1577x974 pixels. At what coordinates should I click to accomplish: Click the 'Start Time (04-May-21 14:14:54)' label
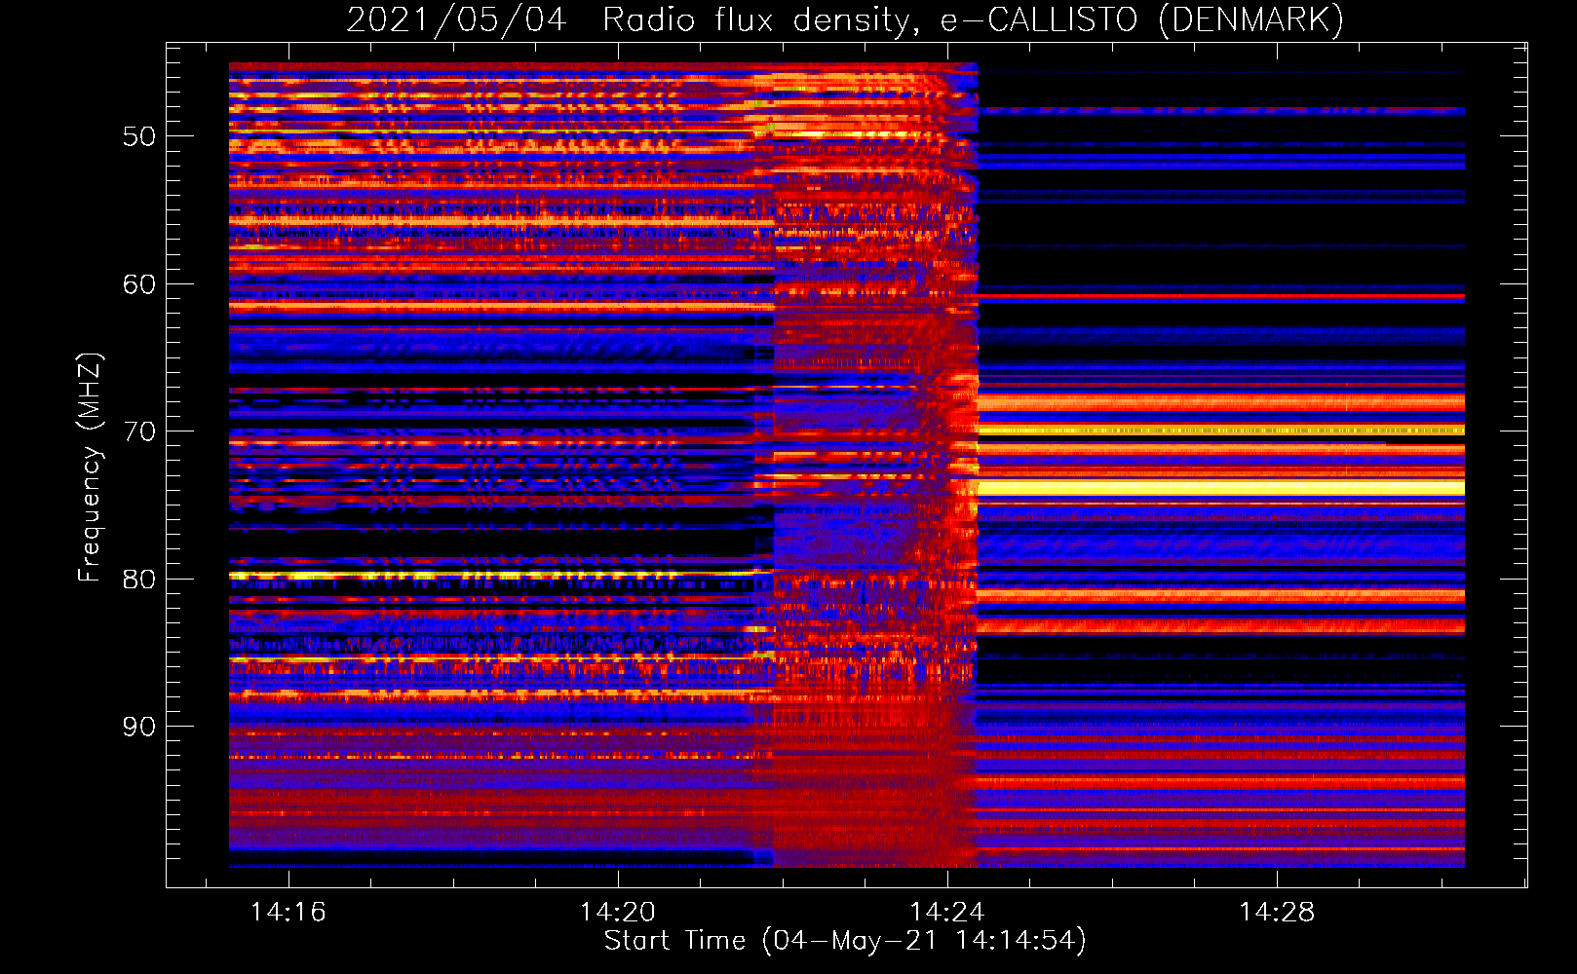pyautogui.click(x=845, y=941)
